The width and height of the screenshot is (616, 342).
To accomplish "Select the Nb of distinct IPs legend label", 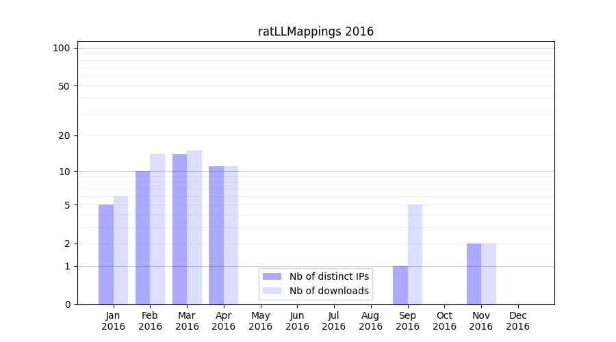I will pos(329,276).
